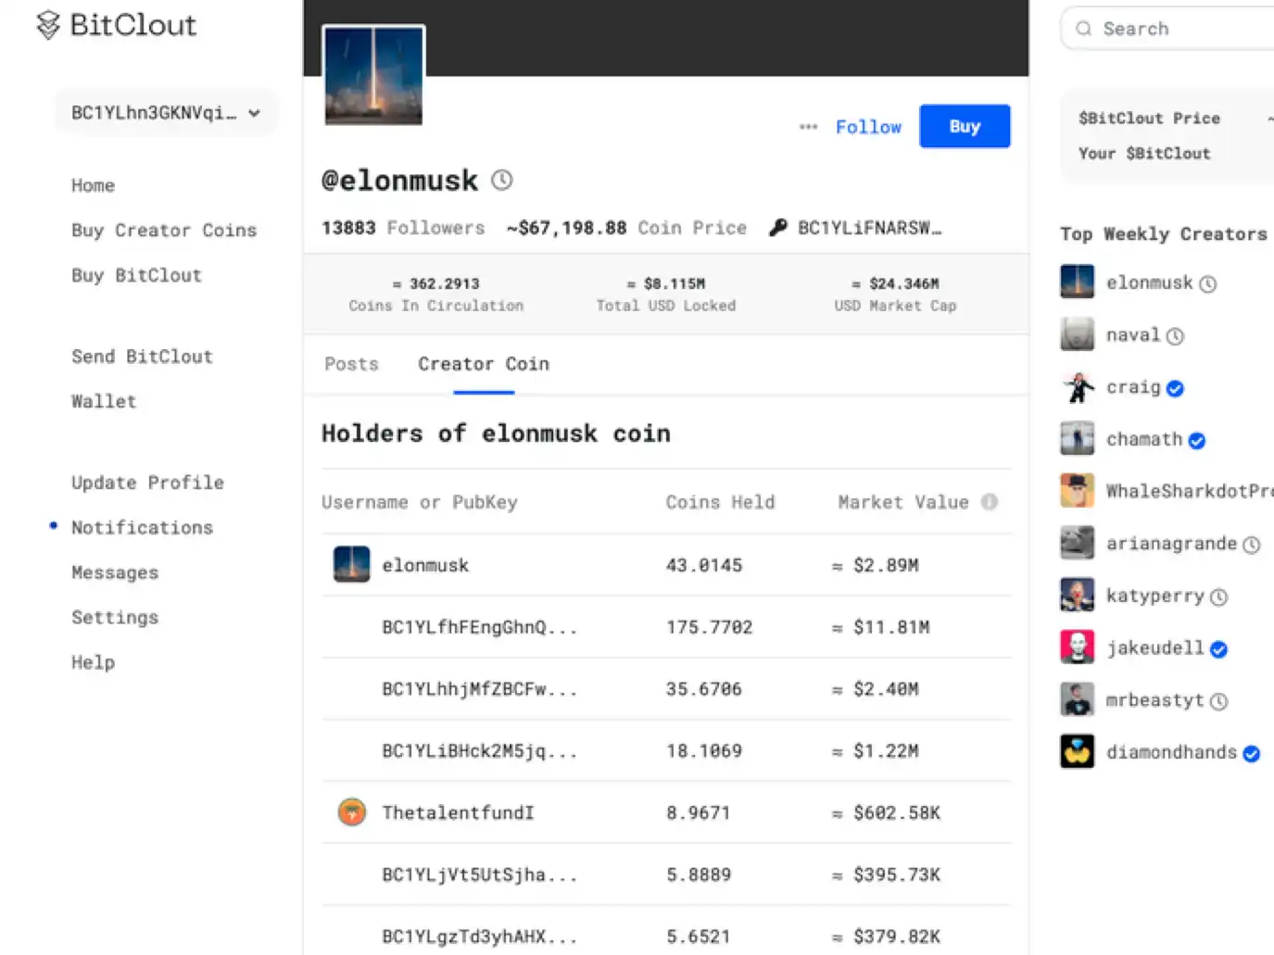The height and width of the screenshot is (955, 1274).
Task: Click the Market Value info icon
Action: [990, 502]
